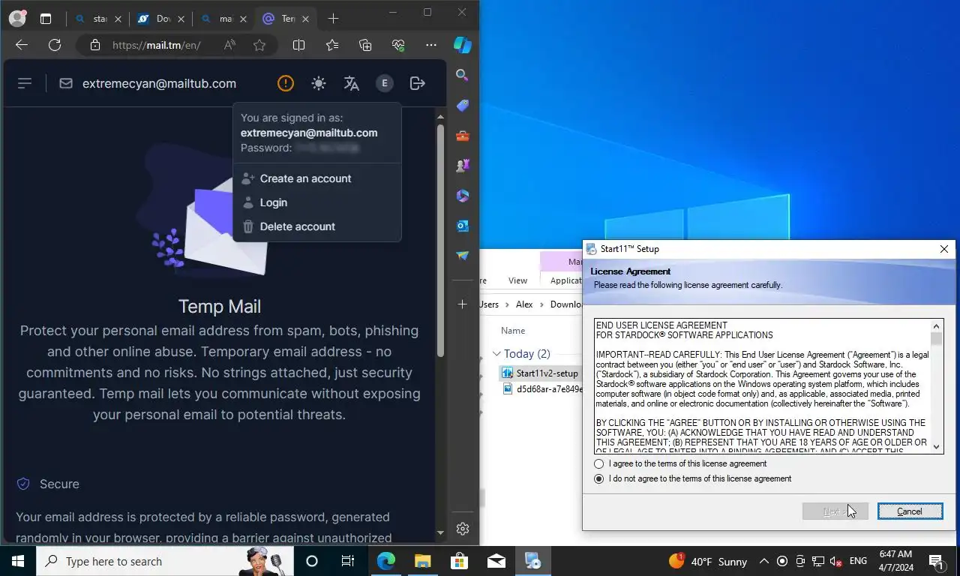The height and width of the screenshot is (576, 960).
Task: Click the mail.tm logout icon
Action: point(418,83)
